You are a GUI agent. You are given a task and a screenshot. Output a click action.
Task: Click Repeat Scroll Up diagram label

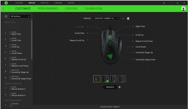(x=77, y=40)
